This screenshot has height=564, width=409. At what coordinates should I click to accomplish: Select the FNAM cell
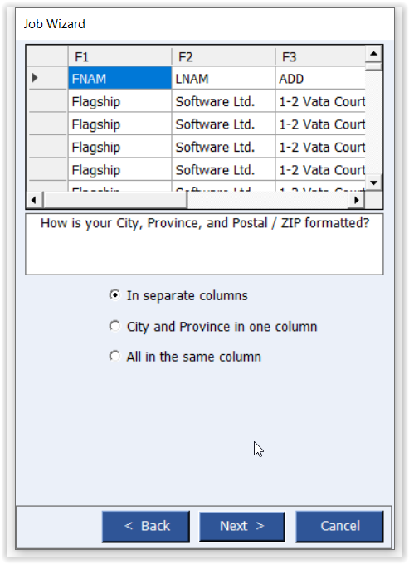pyautogui.click(x=119, y=78)
